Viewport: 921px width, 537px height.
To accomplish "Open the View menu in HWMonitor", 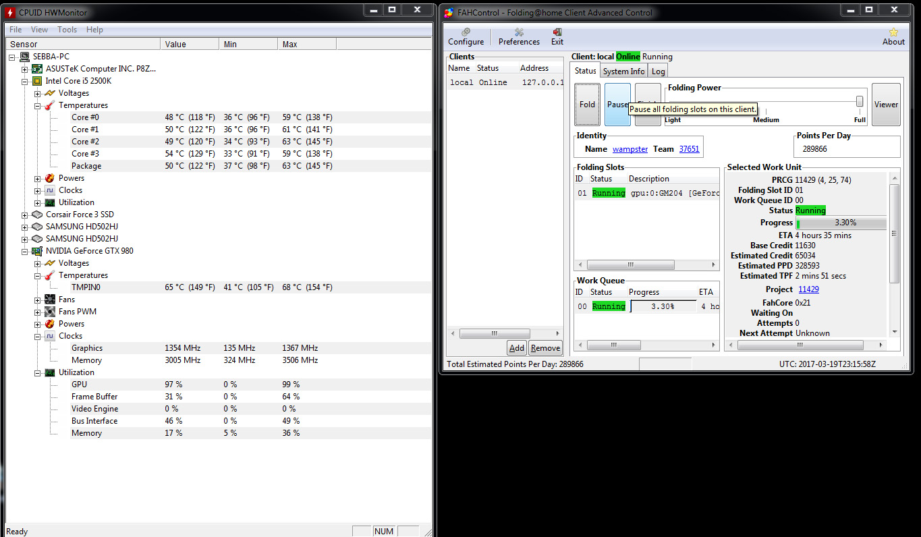I will coord(39,30).
